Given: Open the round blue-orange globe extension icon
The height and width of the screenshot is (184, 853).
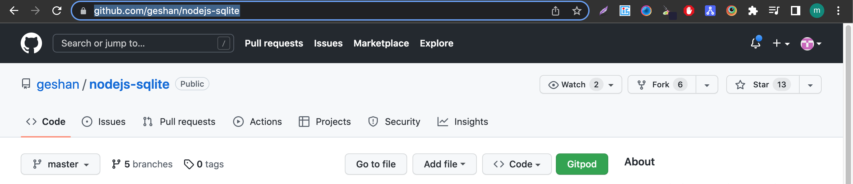Looking at the screenshot, I should click(646, 11).
